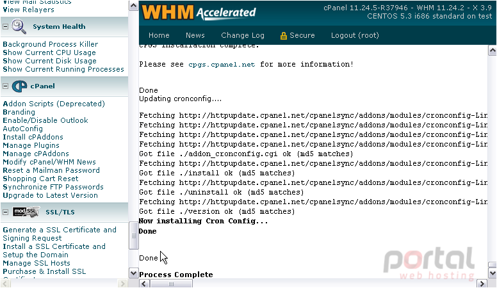This screenshot has height=288, width=497.
Task: Switch to Secure connection
Action: [302, 35]
